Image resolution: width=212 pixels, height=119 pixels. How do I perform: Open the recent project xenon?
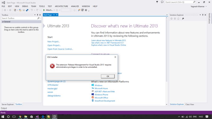coord(50,92)
